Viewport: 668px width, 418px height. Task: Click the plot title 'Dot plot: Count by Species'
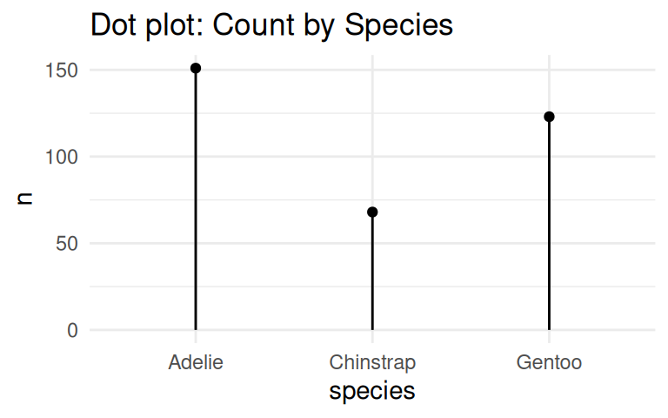(x=271, y=24)
